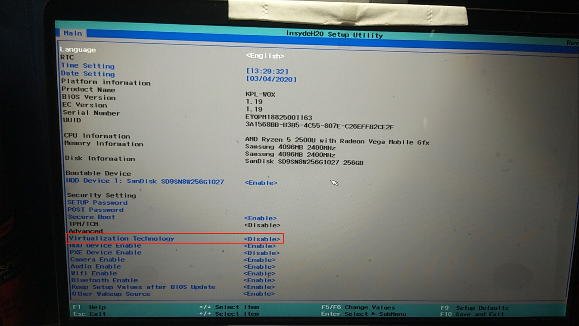
Task: Select HDD Device 1 SanDisk entry
Action: point(145,182)
